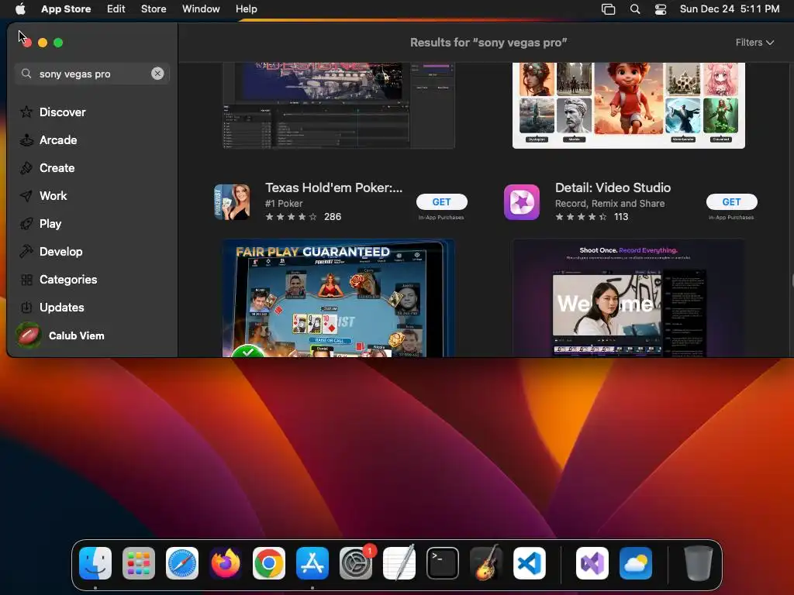
Task: Get the Detail: Video Studio app
Action: (732, 202)
